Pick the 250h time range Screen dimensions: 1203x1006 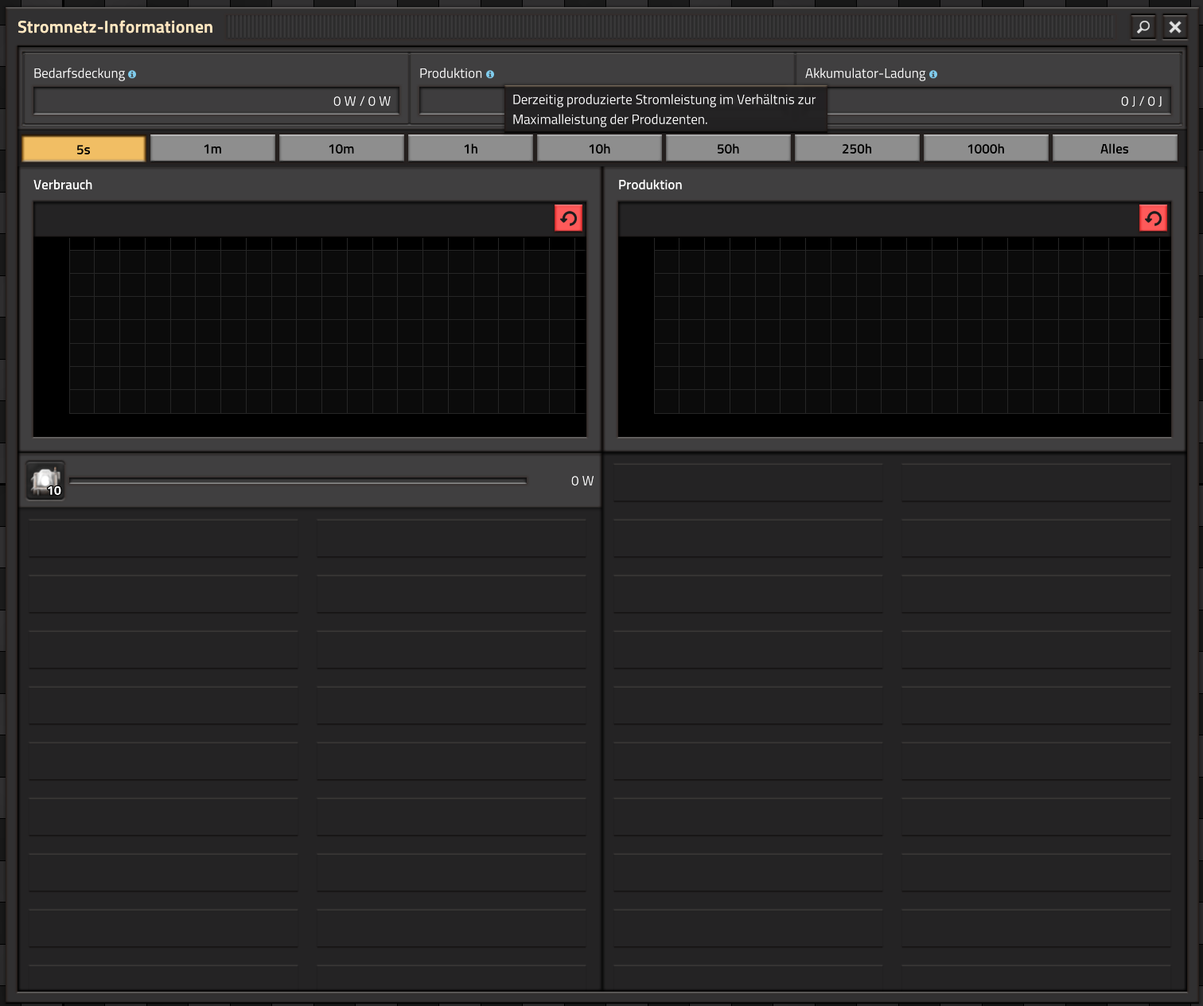pyautogui.click(x=857, y=149)
